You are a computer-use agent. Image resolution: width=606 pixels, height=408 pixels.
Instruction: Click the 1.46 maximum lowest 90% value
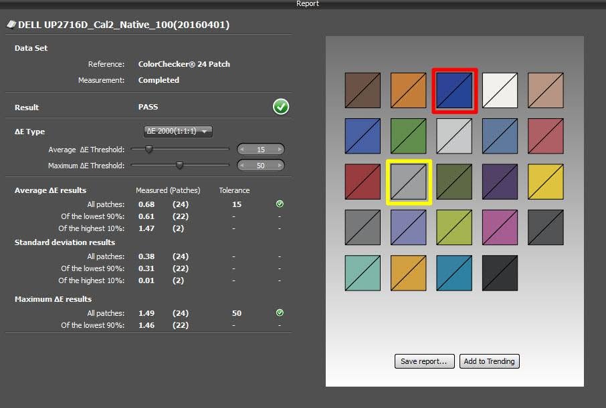[146, 325]
